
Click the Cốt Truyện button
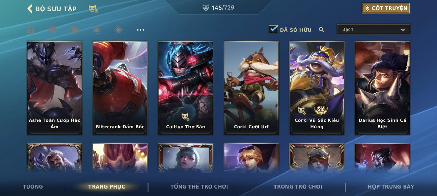click(x=386, y=8)
